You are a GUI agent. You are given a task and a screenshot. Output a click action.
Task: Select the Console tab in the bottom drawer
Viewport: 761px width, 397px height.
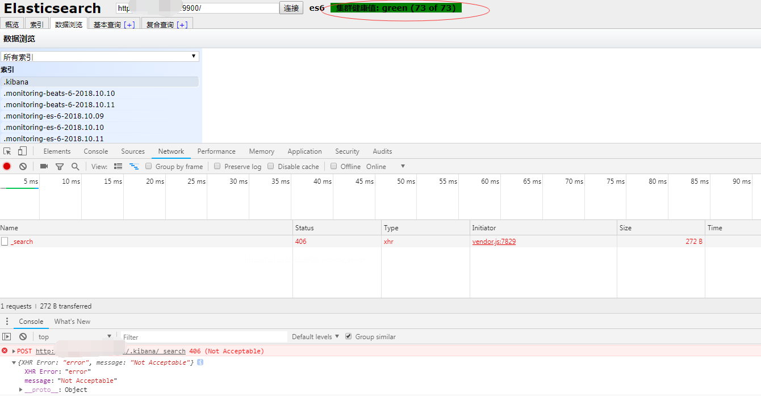[31, 322]
